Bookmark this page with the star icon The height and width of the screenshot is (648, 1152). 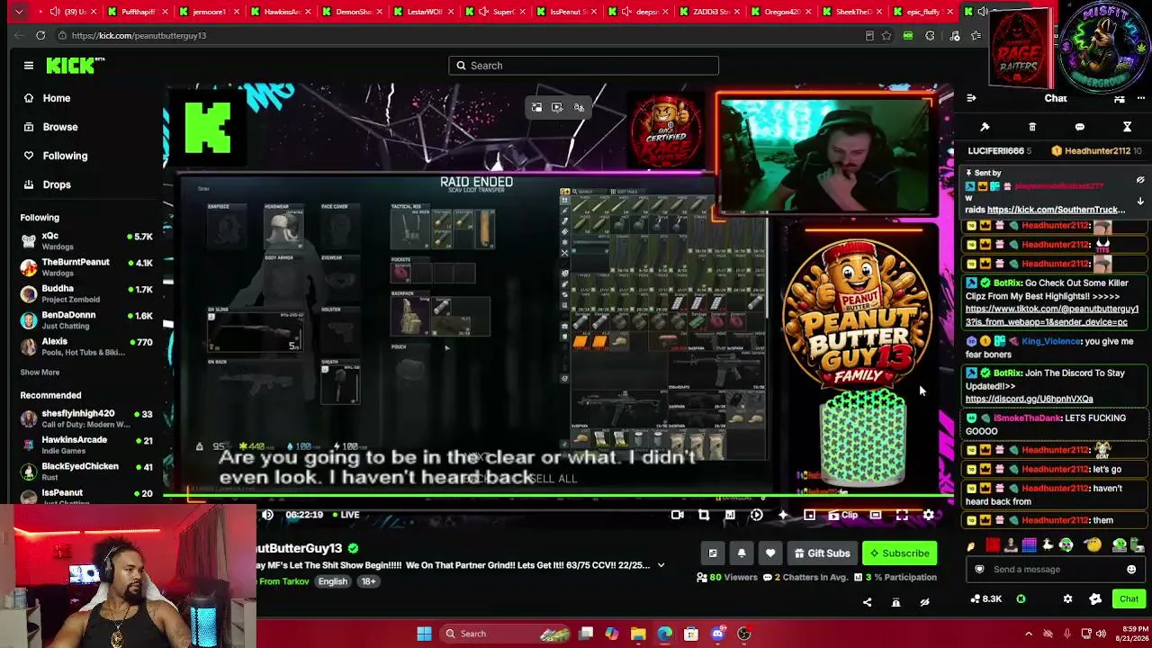886,36
